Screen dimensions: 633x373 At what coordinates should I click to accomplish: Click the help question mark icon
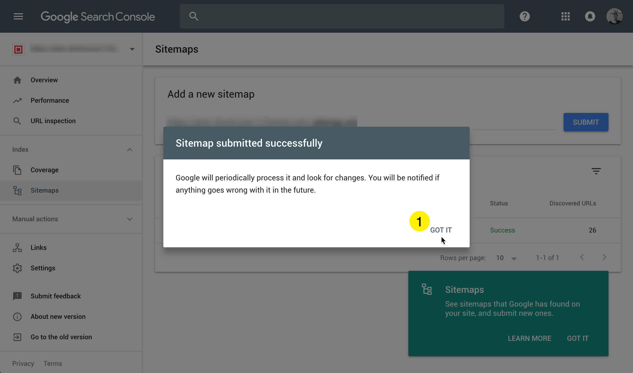coord(525,17)
